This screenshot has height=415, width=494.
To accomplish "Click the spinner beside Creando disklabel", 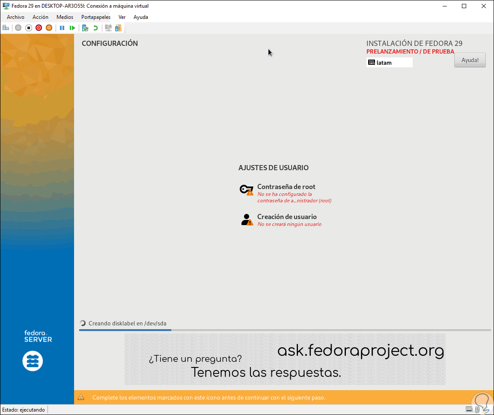I will [x=83, y=323].
